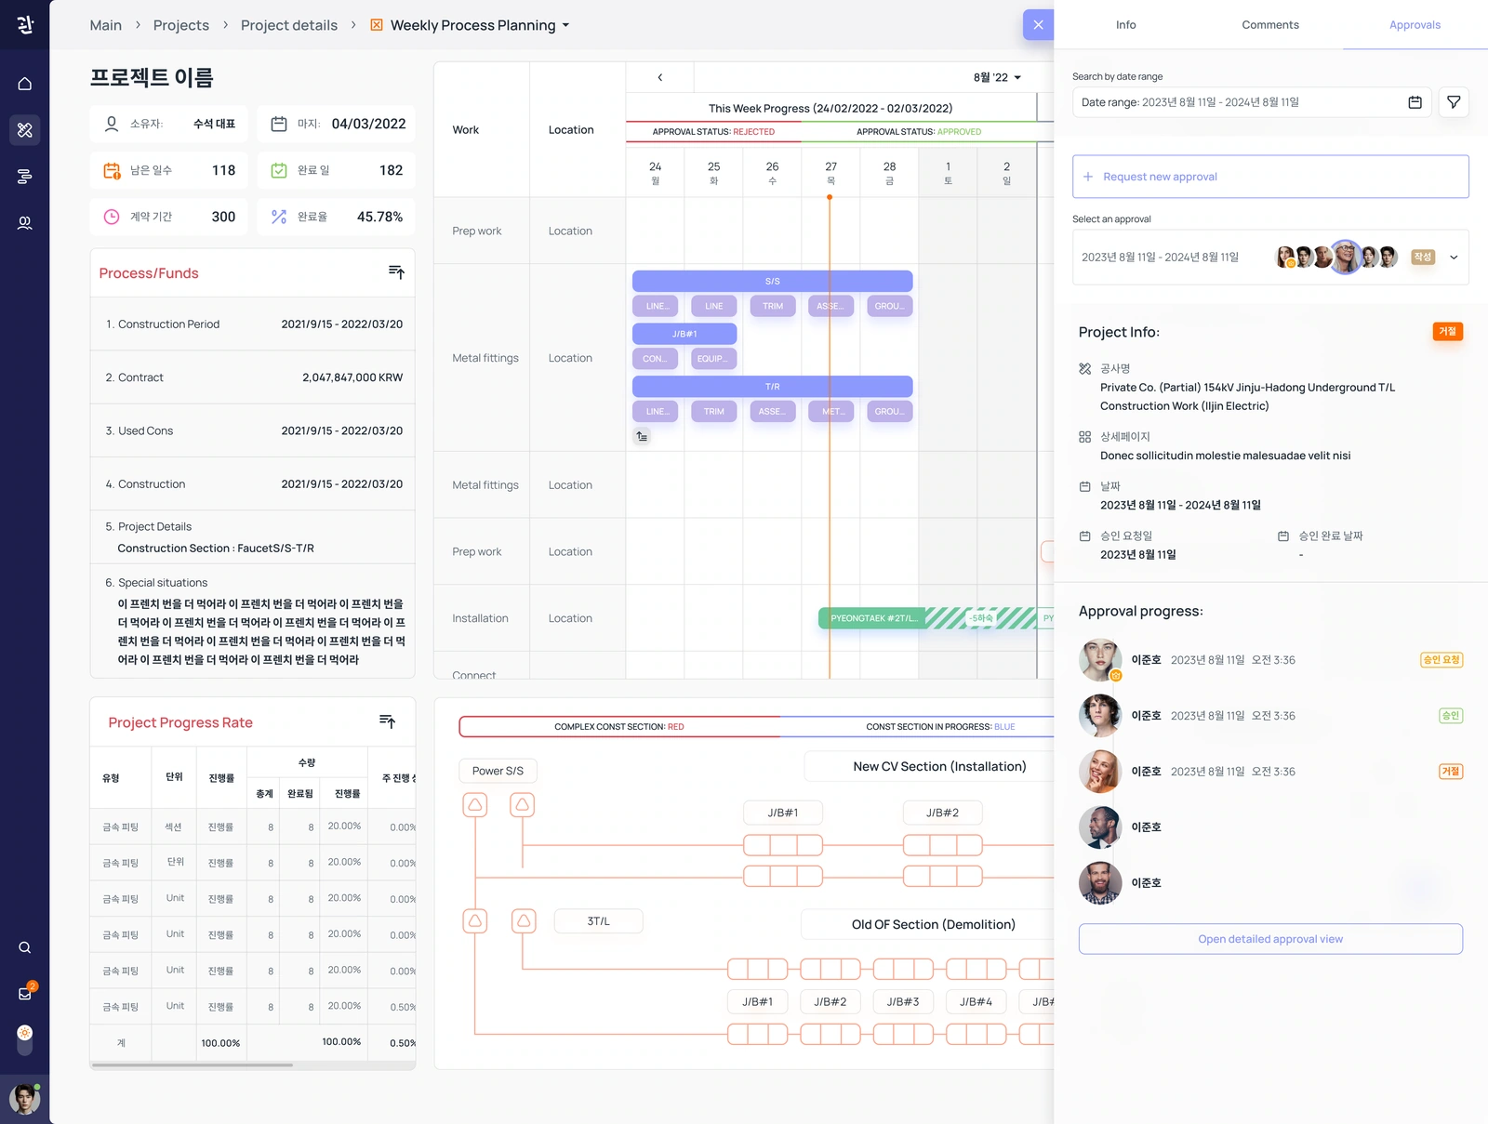Image resolution: width=1488 pixels, height=1124 pixels.
Task: Open the calendar icon in date range
Action: coord(1415,102)
